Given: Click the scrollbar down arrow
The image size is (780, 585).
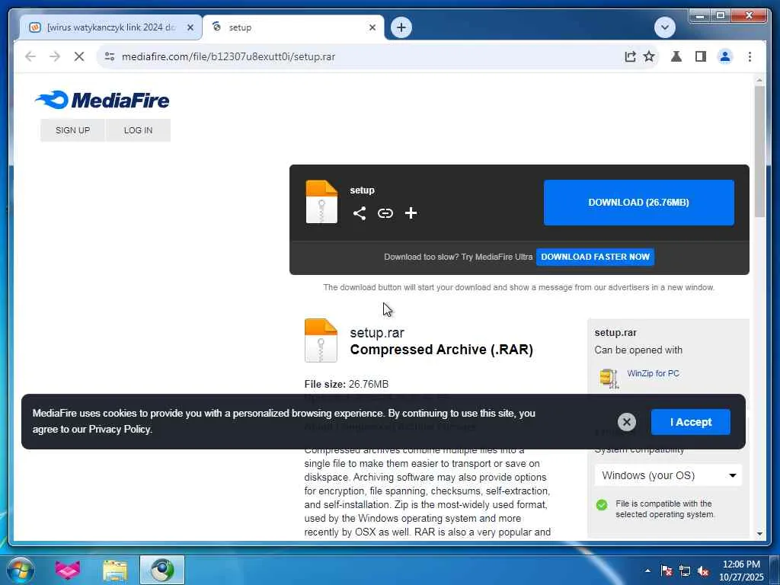Looking at the screenshot, I should [759, 533].
